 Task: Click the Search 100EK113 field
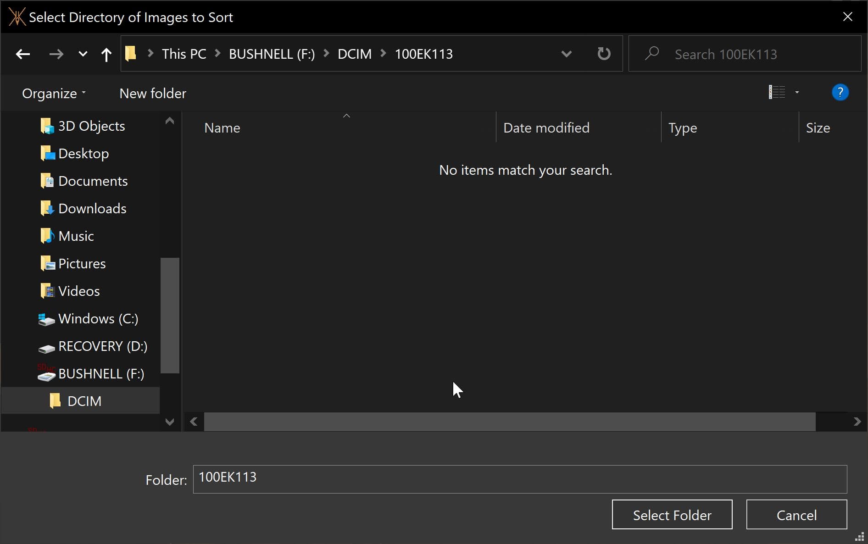tap(745, 54)
